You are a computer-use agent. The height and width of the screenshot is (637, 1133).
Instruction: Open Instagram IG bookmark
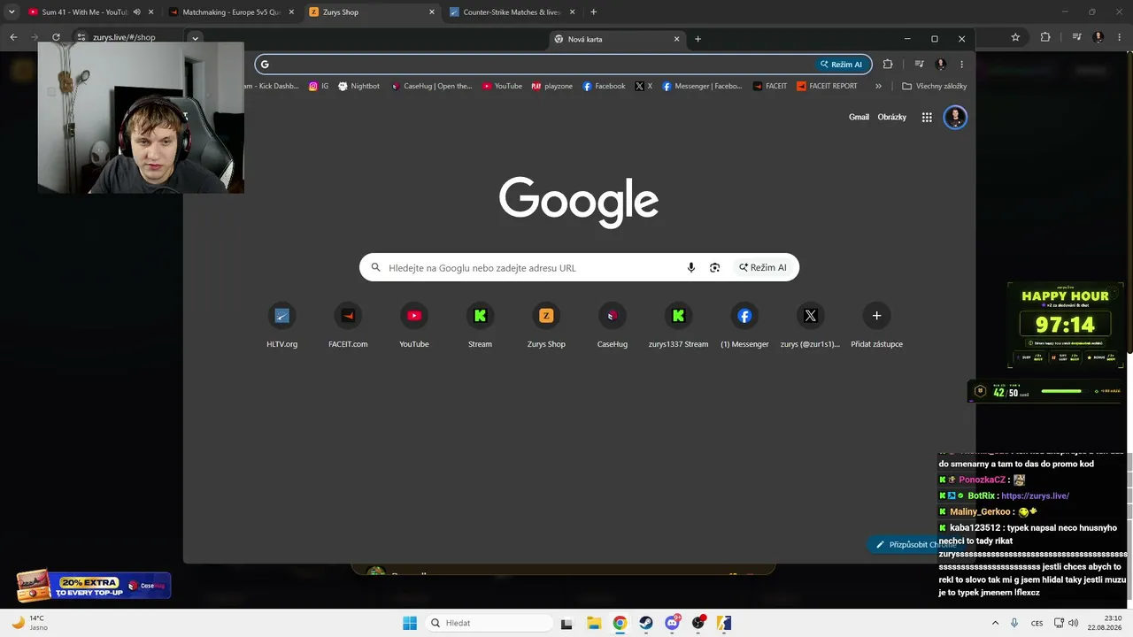319,86
